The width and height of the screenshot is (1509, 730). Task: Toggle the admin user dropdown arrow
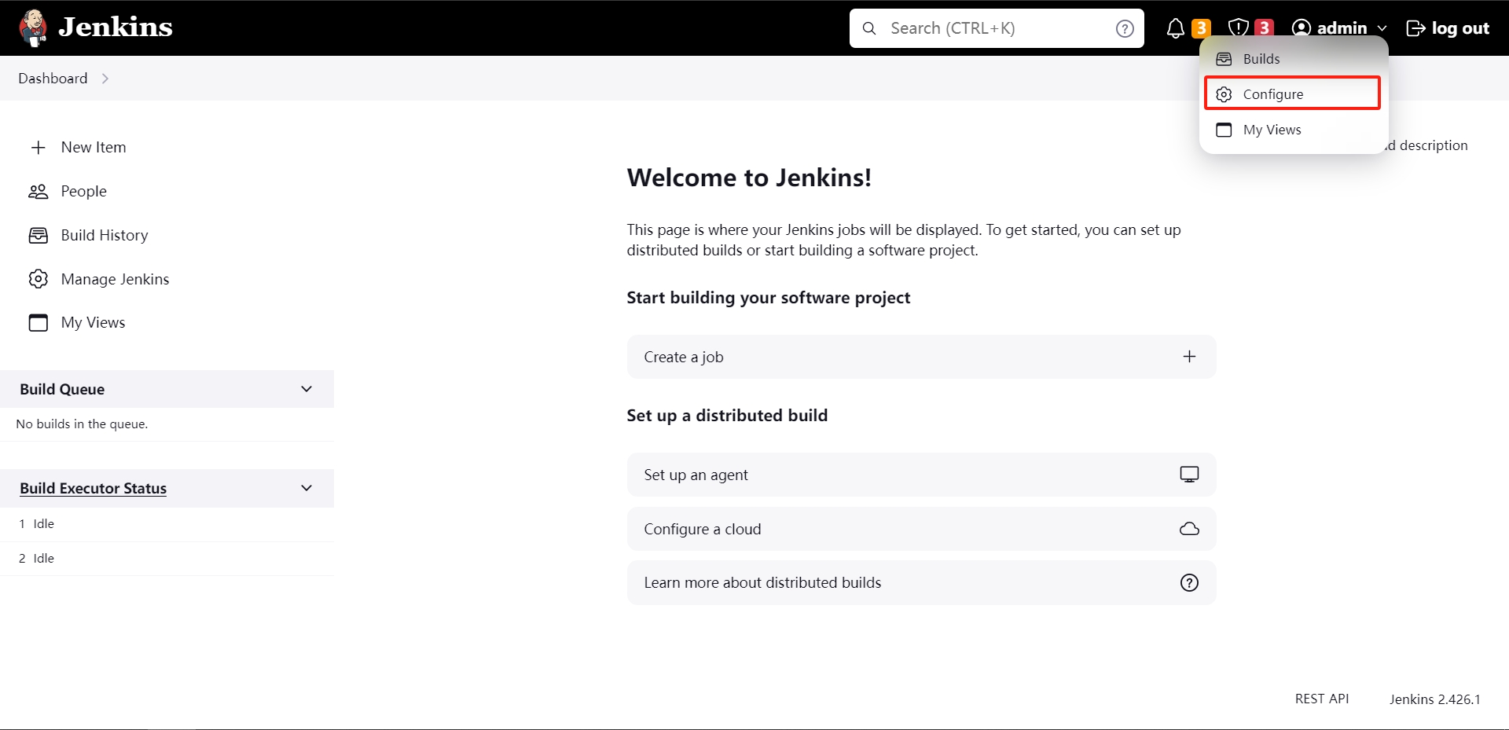(x=1382, y=28)
